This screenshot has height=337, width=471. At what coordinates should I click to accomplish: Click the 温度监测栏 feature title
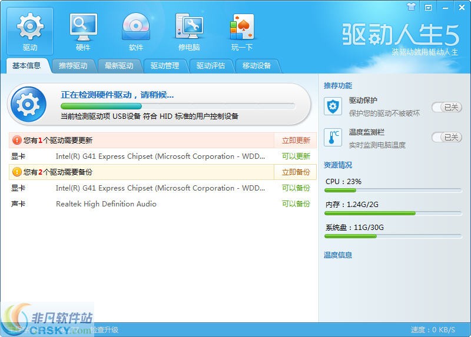pyautogui.click(x=366, y=132)
